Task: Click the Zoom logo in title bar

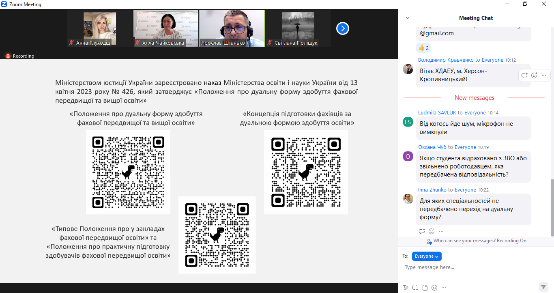Action: (x=4, y=4)
